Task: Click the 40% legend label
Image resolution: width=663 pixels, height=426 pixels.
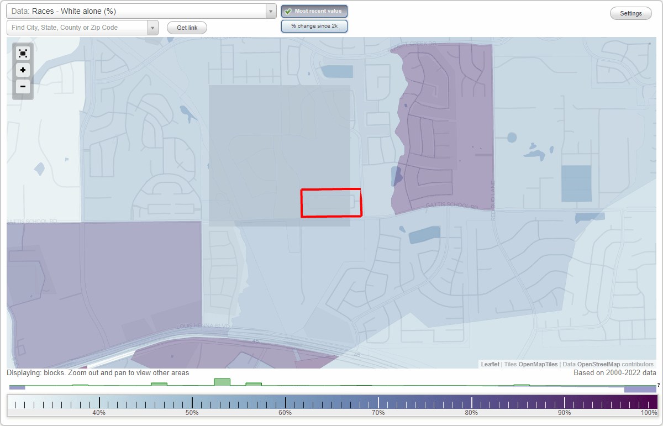Action: click(99, 413)
